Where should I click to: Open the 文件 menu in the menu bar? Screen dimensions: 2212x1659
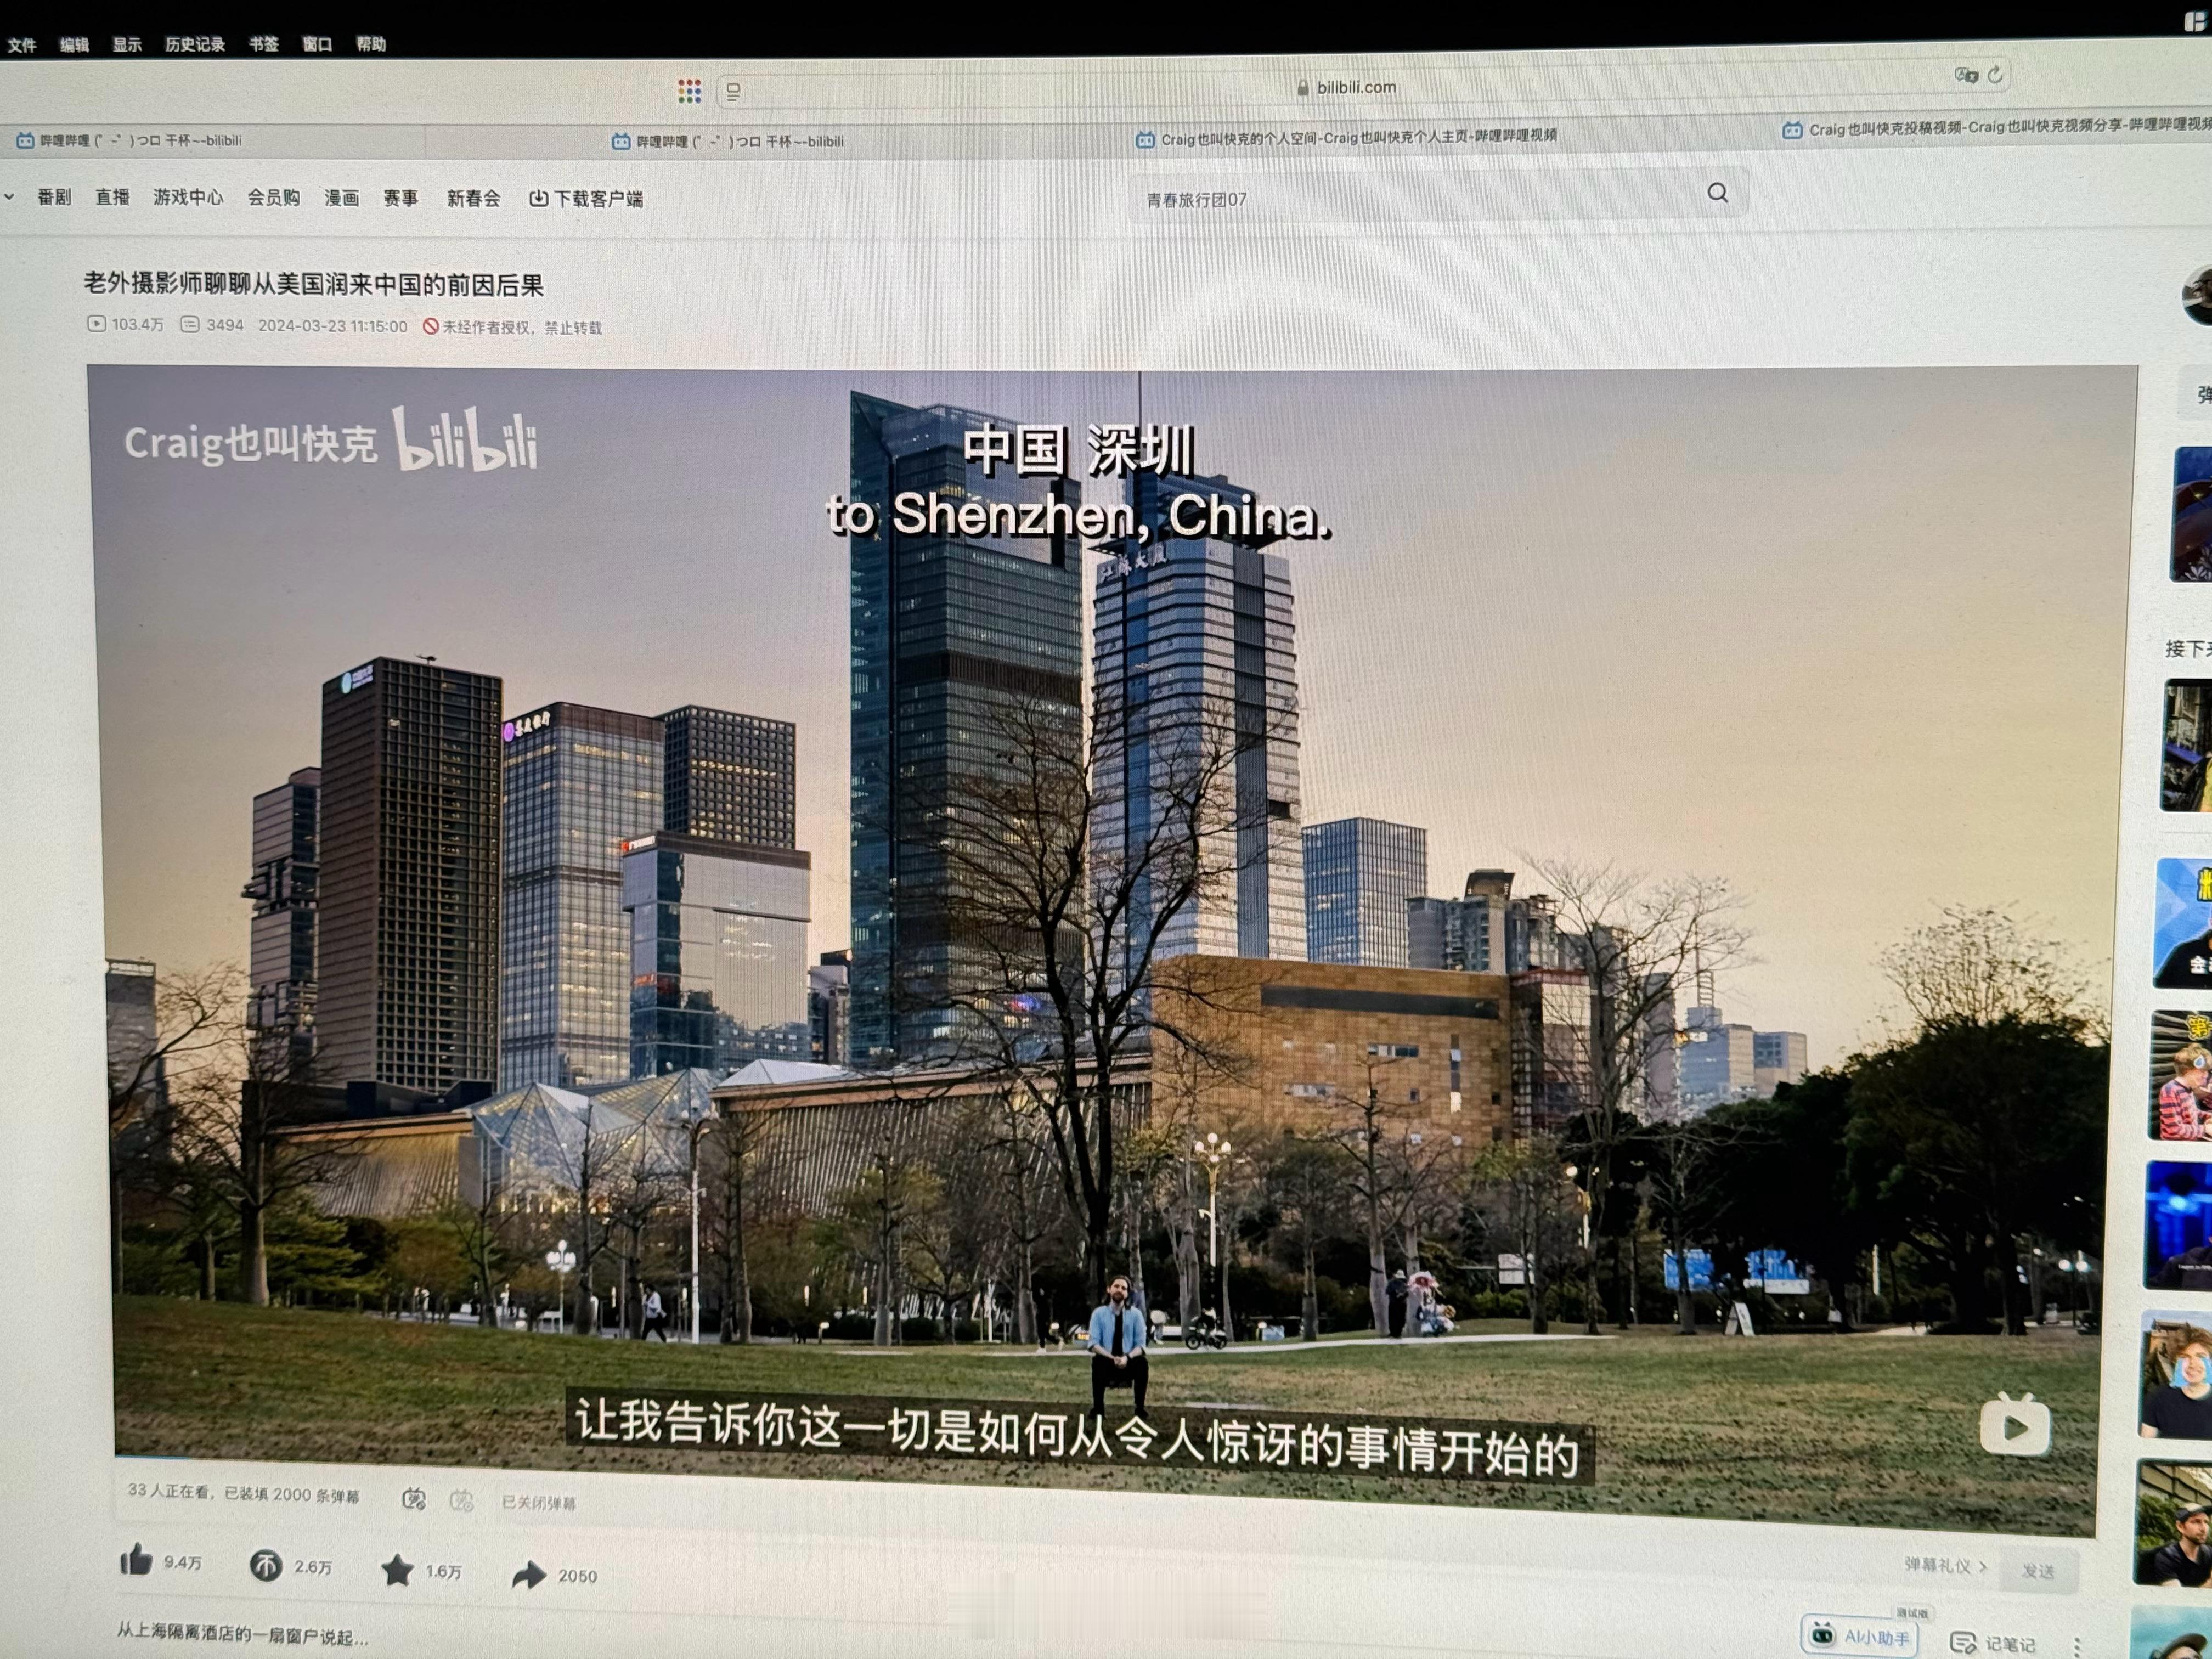click(21, 45)
